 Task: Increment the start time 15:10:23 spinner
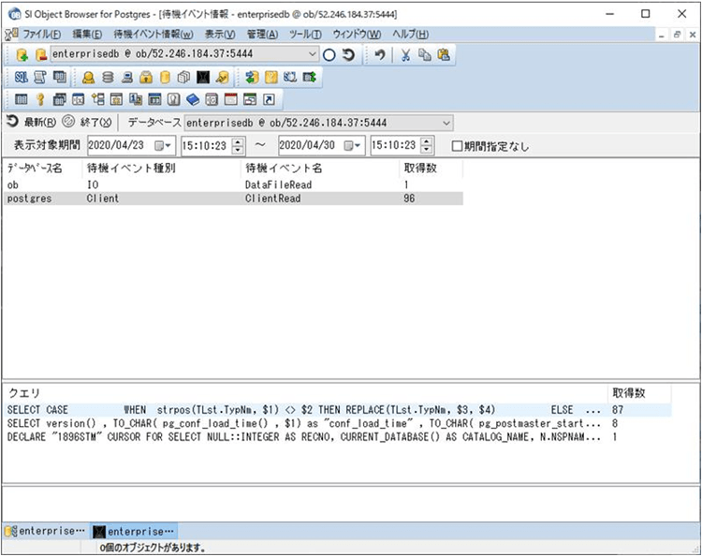[x=238, y=142]
